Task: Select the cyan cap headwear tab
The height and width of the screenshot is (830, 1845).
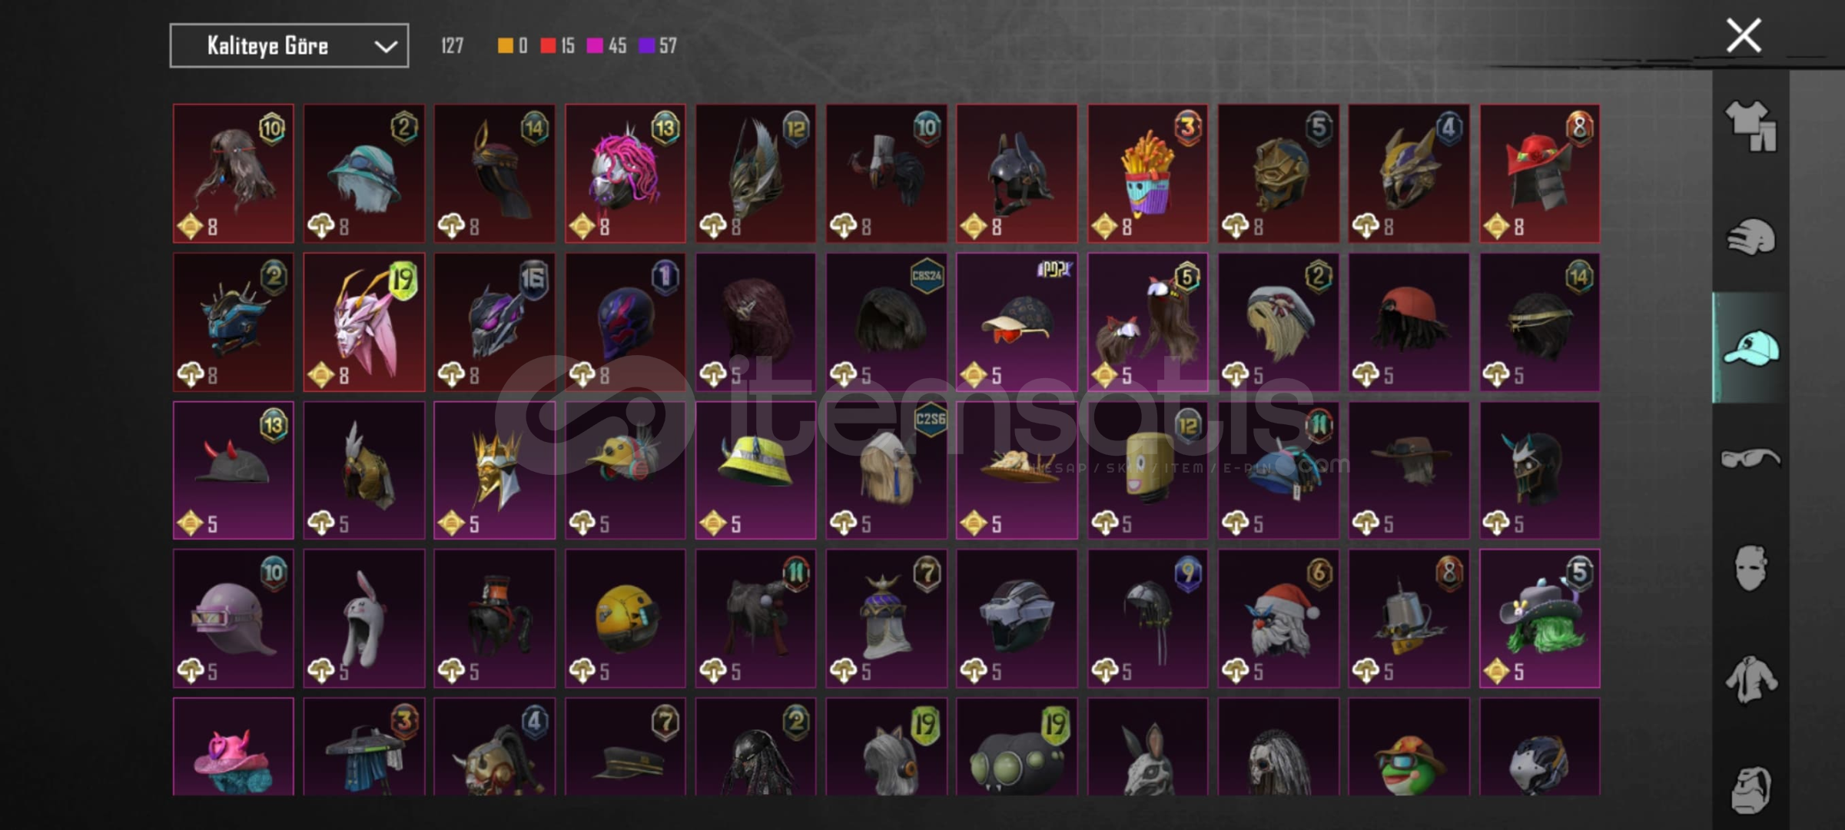Action: (1751, 348)
